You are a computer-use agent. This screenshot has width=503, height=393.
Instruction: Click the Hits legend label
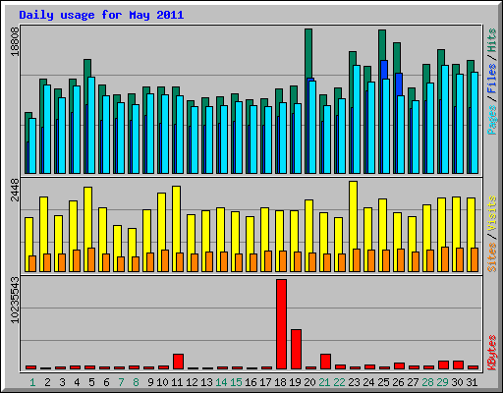click(x=492, y=40)
